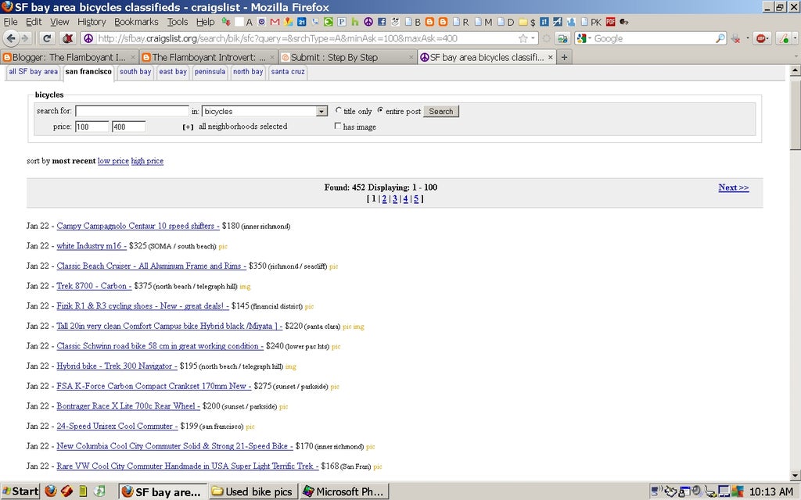The height and width of the screenshot is (500, 801).
Task: Click the Stop loading icon
Action: coord(68,38)
